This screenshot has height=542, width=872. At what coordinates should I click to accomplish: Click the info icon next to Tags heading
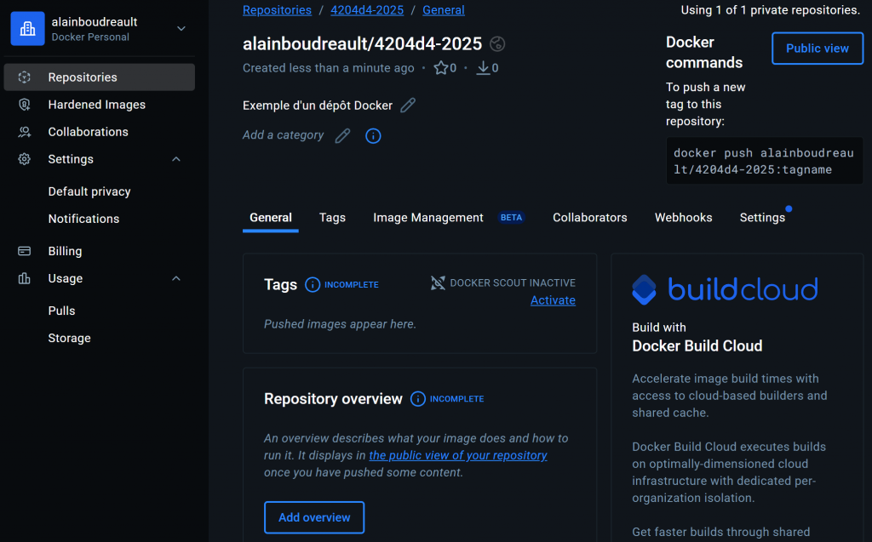coord(313,285)
